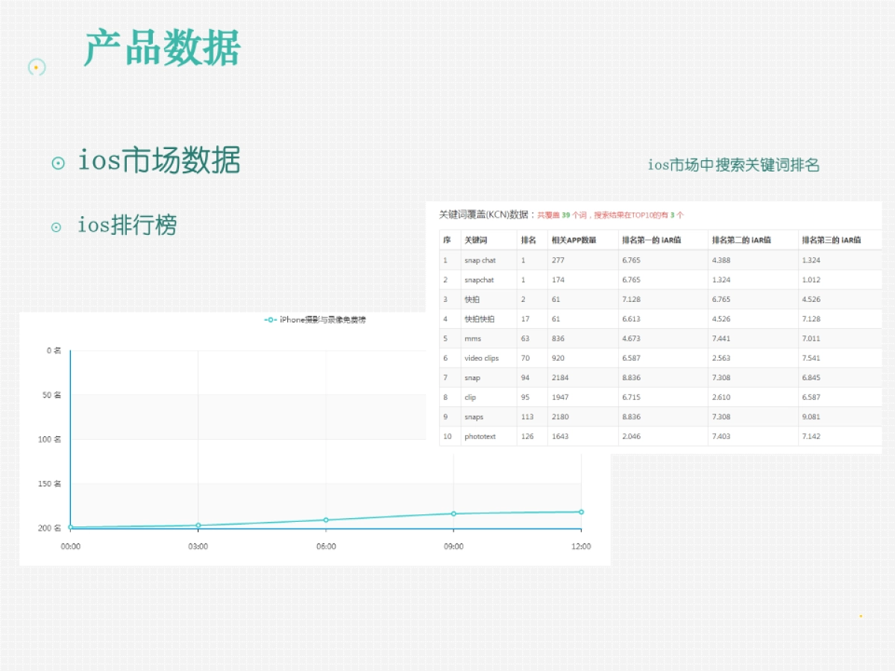Select the last chart data point at 12:00
Image resolution: width=895 pixels, height=671 pixels.
click(581, 511)
